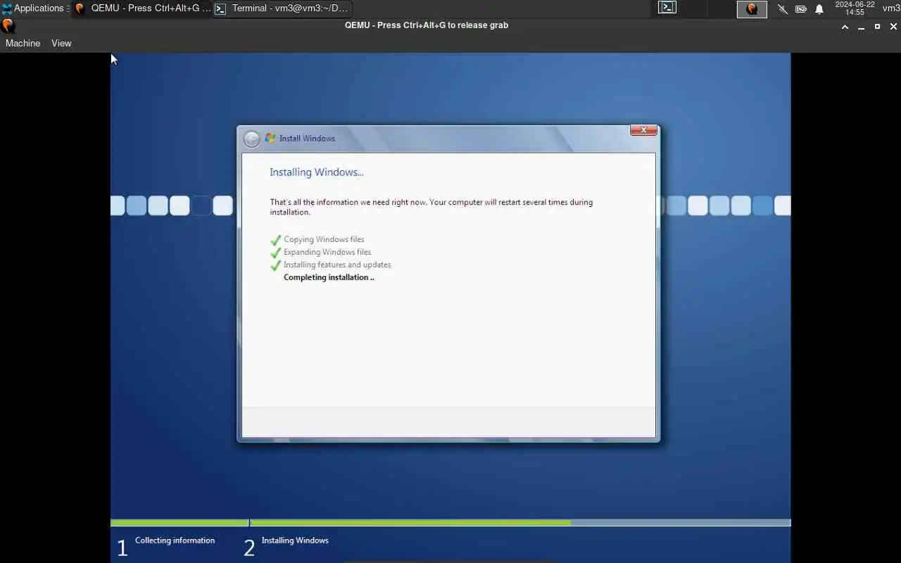
Task: Open the Applications menu
Action: 34,8
